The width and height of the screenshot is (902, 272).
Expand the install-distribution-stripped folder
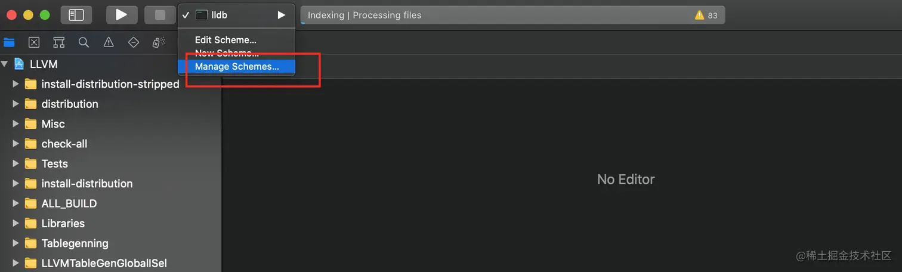(x=16, y=84)
